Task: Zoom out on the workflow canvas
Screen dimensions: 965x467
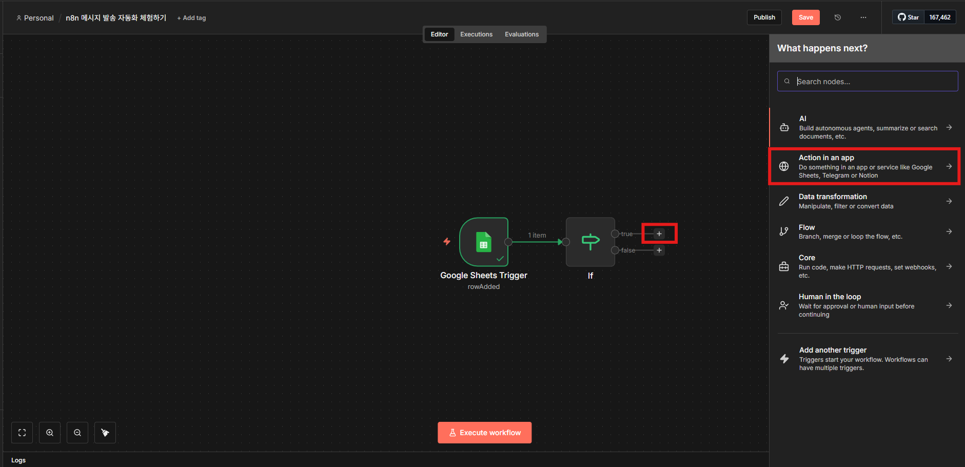Action: coord(77,433)
